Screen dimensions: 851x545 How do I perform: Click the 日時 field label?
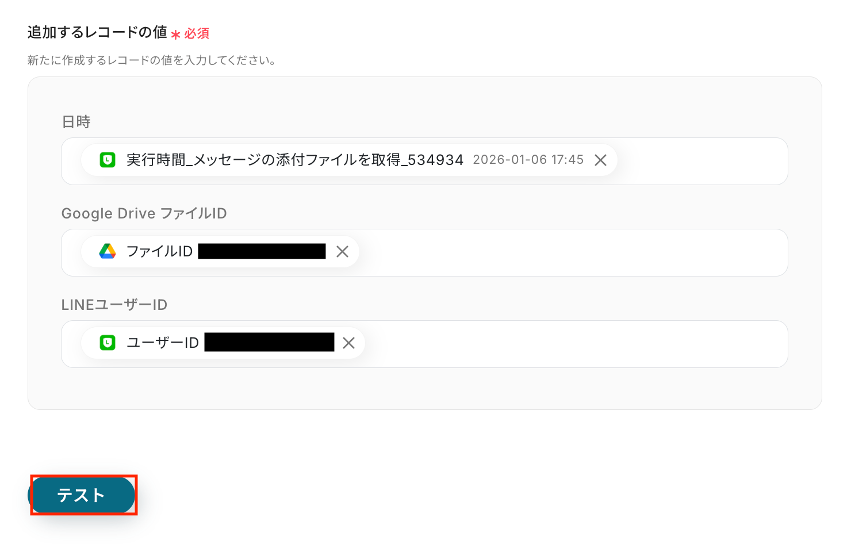(76, 122)
